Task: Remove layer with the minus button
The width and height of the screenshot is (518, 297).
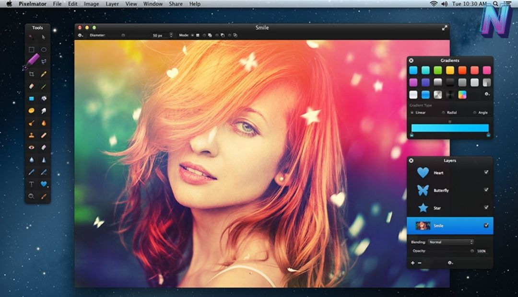Action: coord(420,263)
